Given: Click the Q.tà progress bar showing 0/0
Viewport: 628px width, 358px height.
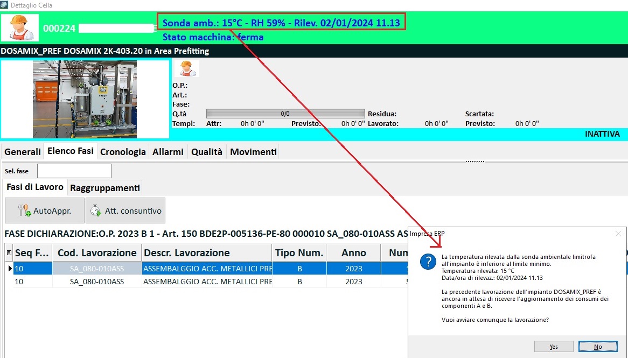Looking at the screenshot, I should (285, 114).
